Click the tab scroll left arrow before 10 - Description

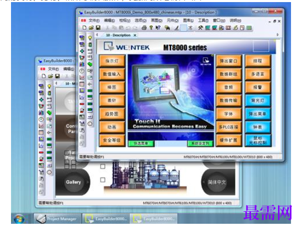[x=97, y=35]
